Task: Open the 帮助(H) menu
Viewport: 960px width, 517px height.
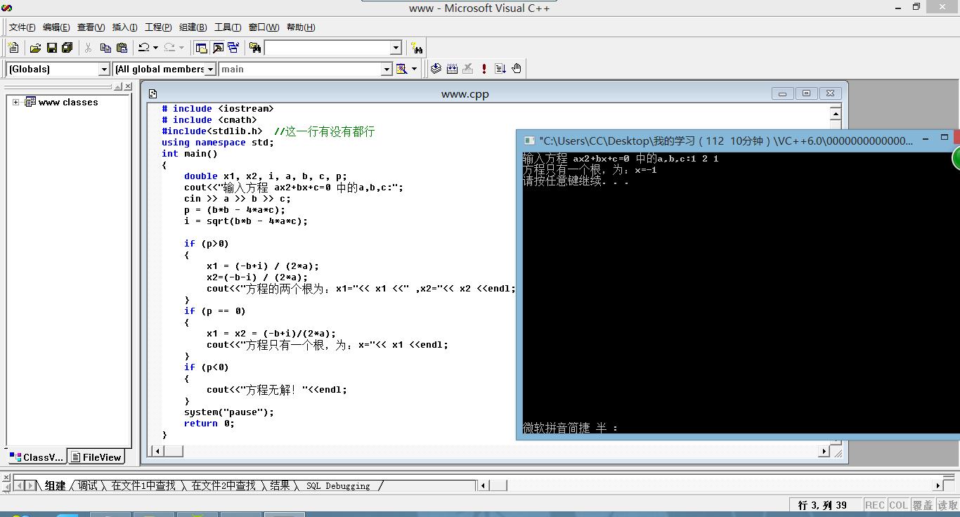Action: 301,27
